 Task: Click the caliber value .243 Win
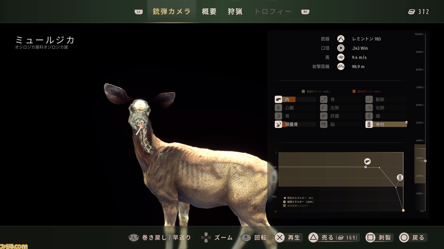coord(359,48)
